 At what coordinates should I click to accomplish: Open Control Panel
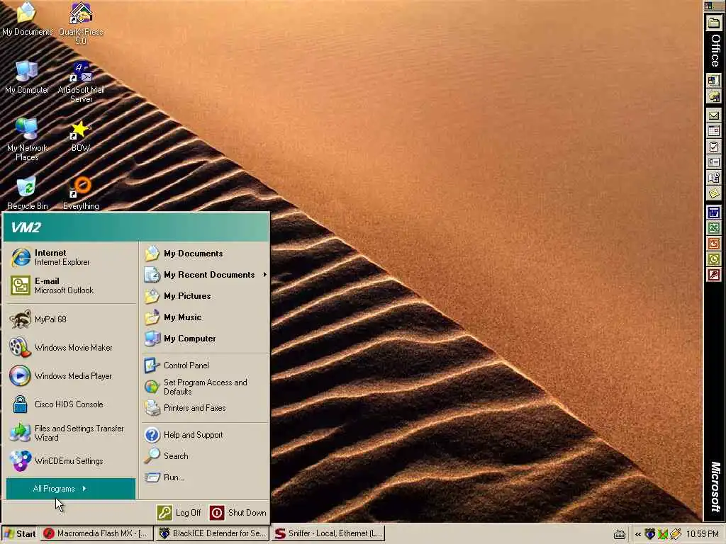coord(205,365)
